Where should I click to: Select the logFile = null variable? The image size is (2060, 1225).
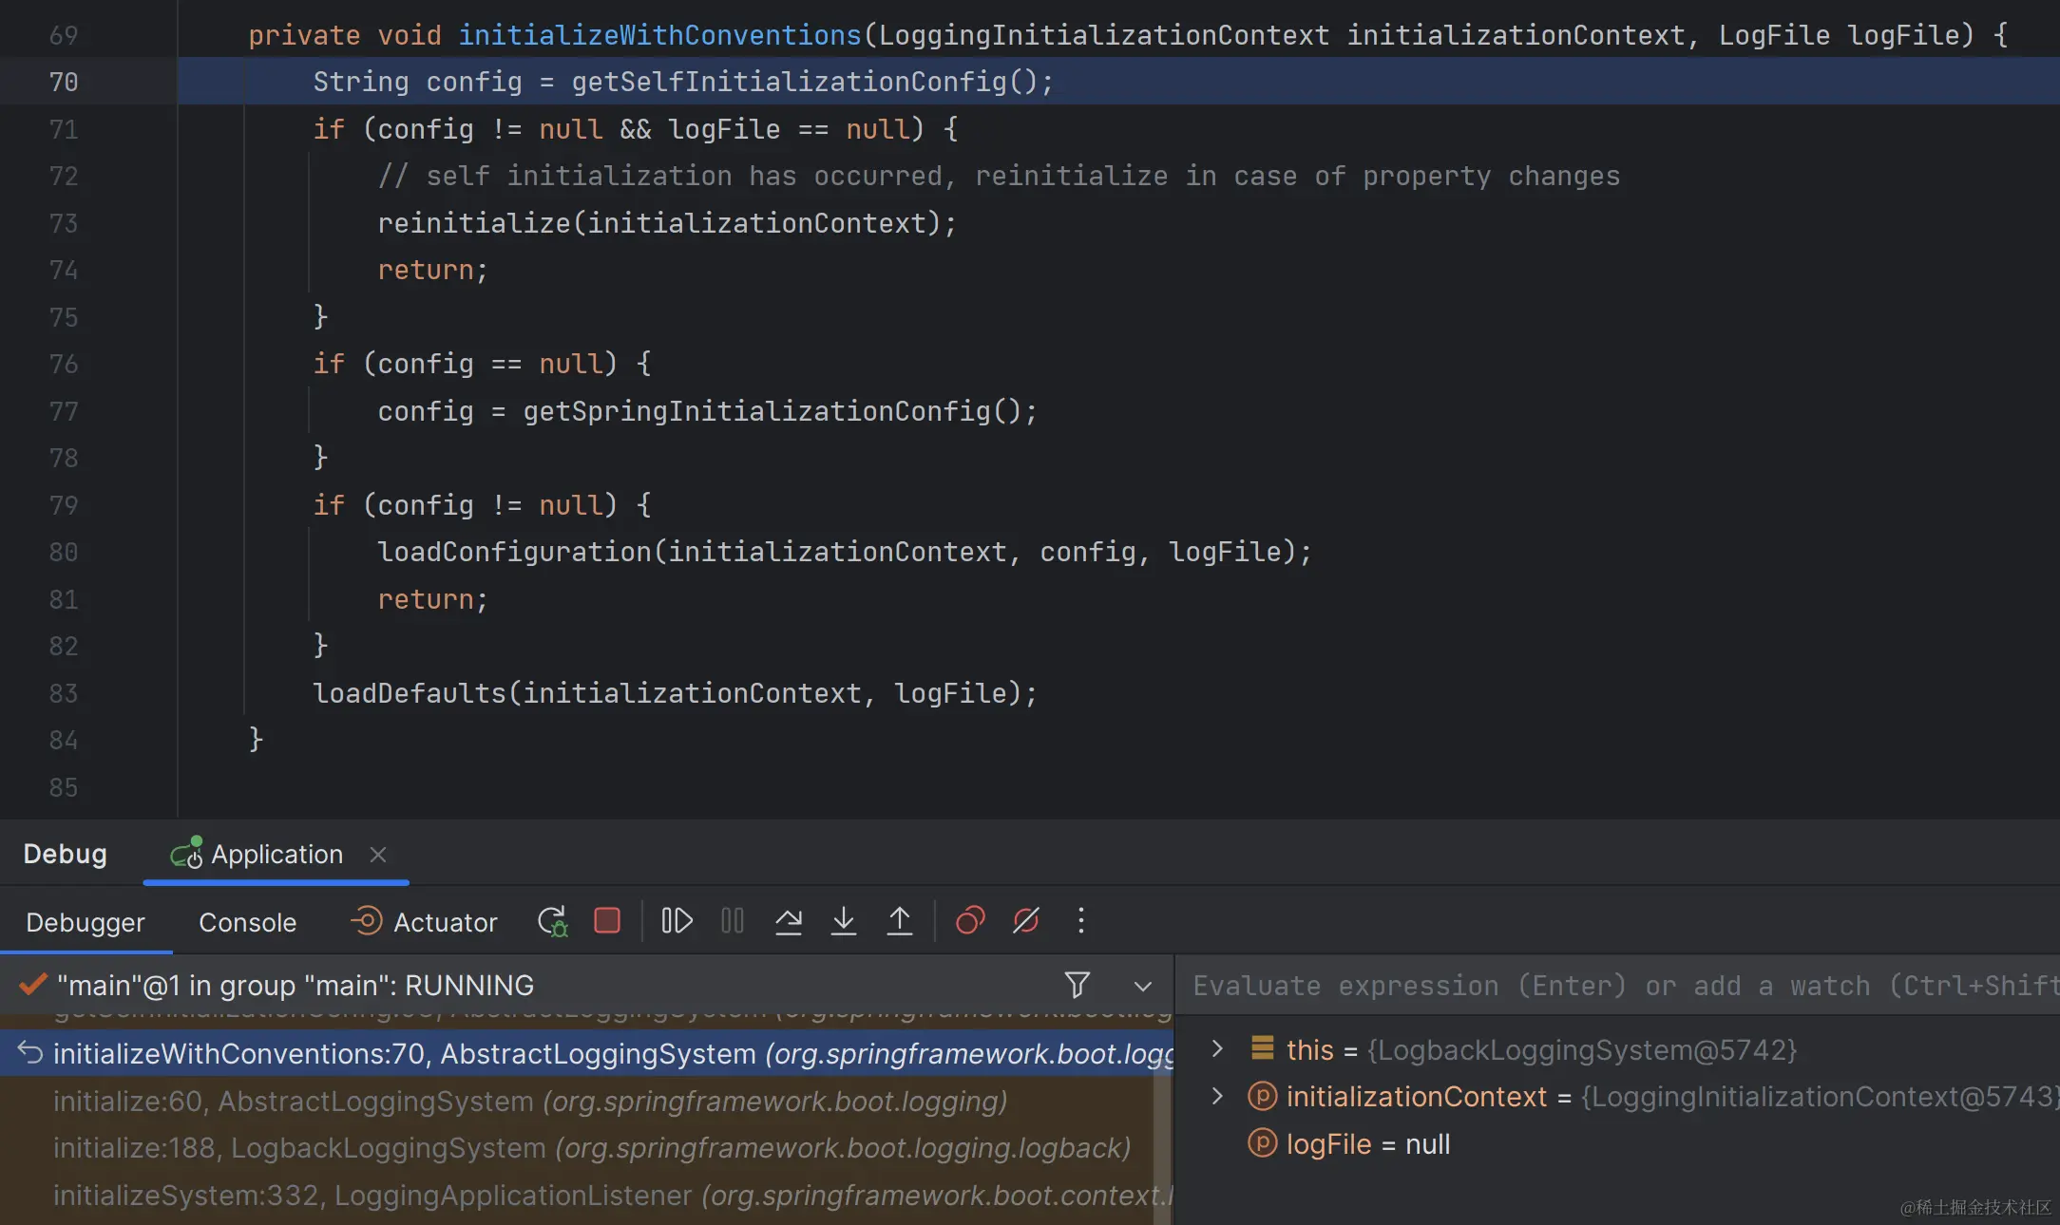[1368, 1144]
